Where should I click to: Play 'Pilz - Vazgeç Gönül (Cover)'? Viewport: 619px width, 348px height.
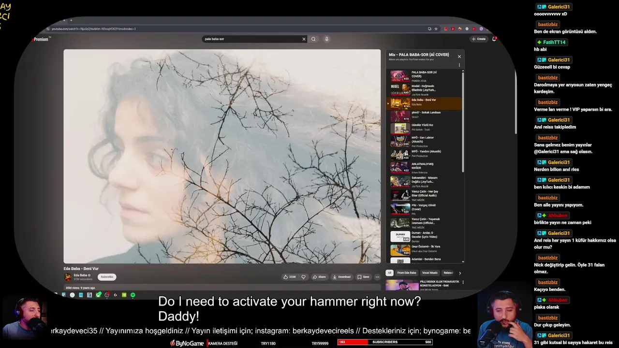click(x=424, y=209)
